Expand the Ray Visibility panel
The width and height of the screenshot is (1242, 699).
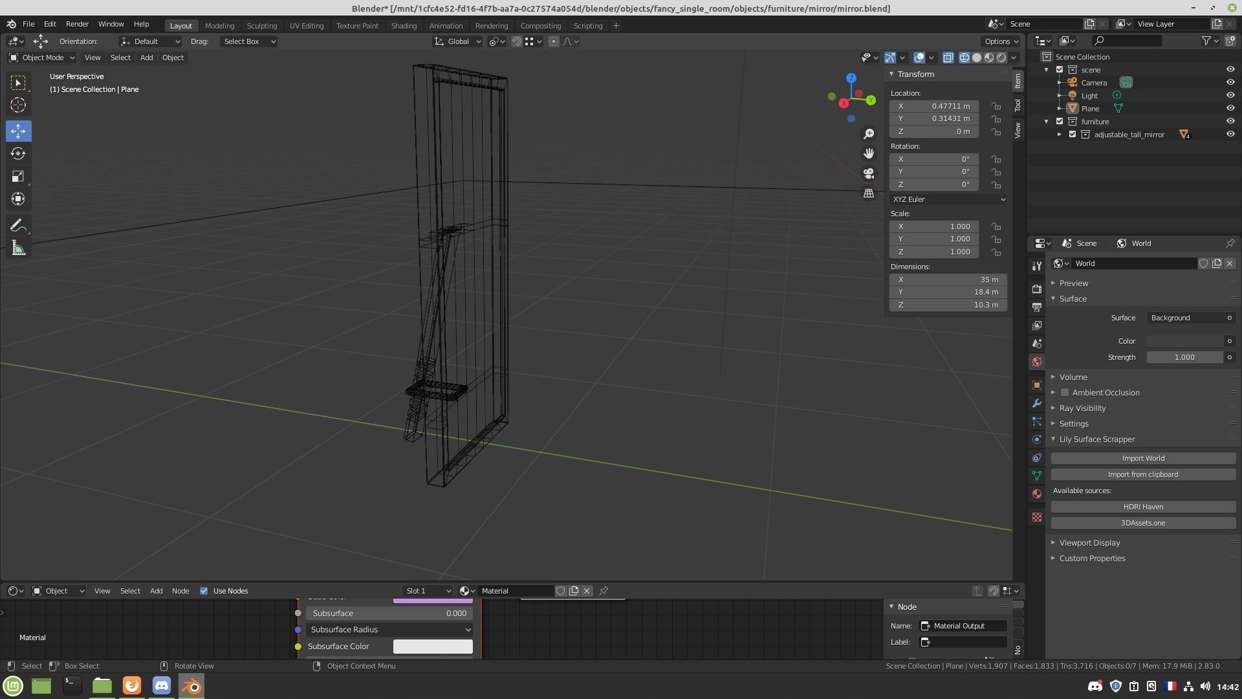point(1082,408)
